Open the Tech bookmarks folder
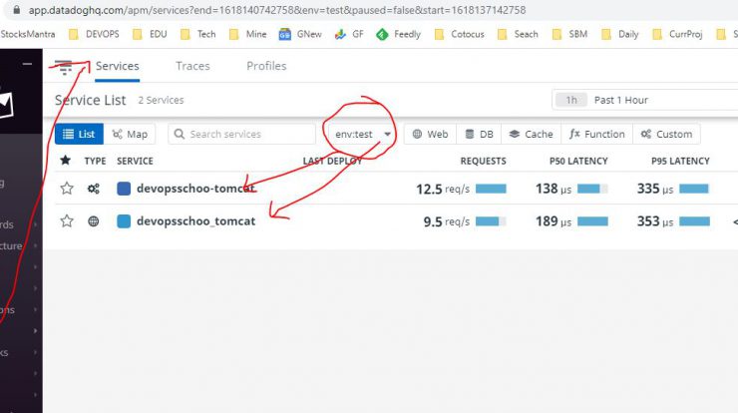 (x=198, y=34)
